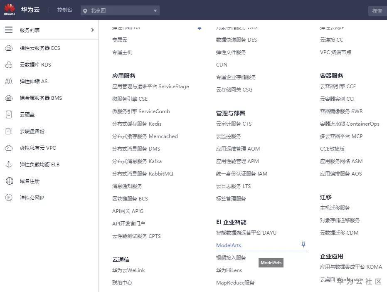Screen dimensions: 387x292
Task: Open 分布式缓存服务 Memcached
Action: [x=145, y=136]
